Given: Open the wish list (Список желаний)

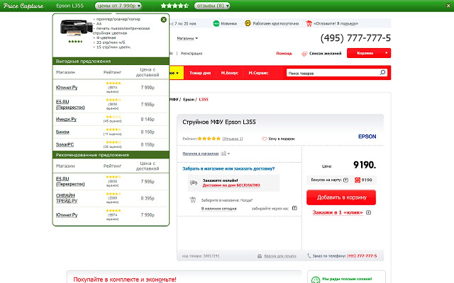Looking at the screenshot, I should pyautogui.click(x=325, y=54).
